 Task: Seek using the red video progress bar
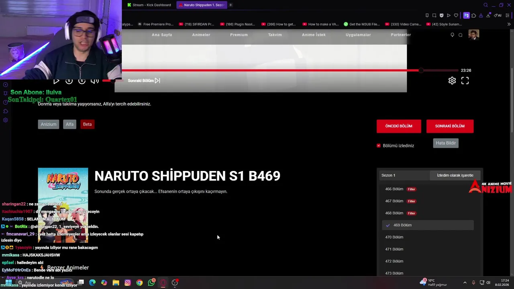(x=290, y=70)
